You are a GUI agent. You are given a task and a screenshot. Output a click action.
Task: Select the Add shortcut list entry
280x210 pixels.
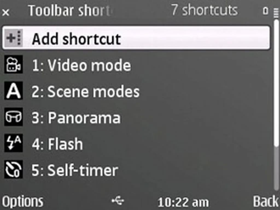click(136, 38)
